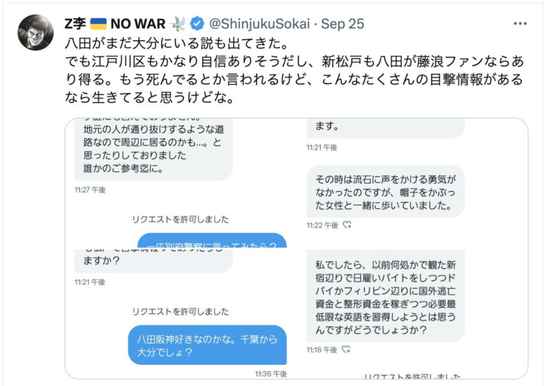Screen dimensions: 548x386
Task: Click the ますか？ gray message bubble
Action: pyautogui.click(x=153, y=261)
